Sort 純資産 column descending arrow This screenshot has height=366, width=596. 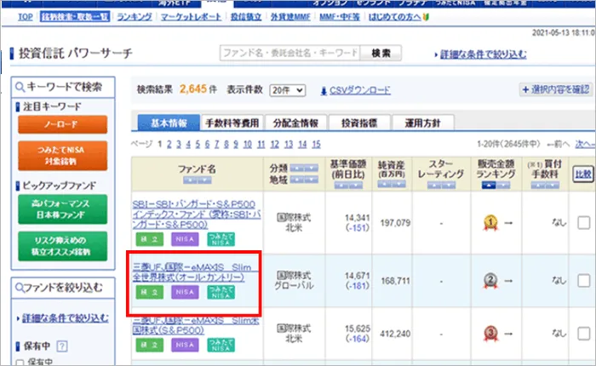tap(398, 185)
